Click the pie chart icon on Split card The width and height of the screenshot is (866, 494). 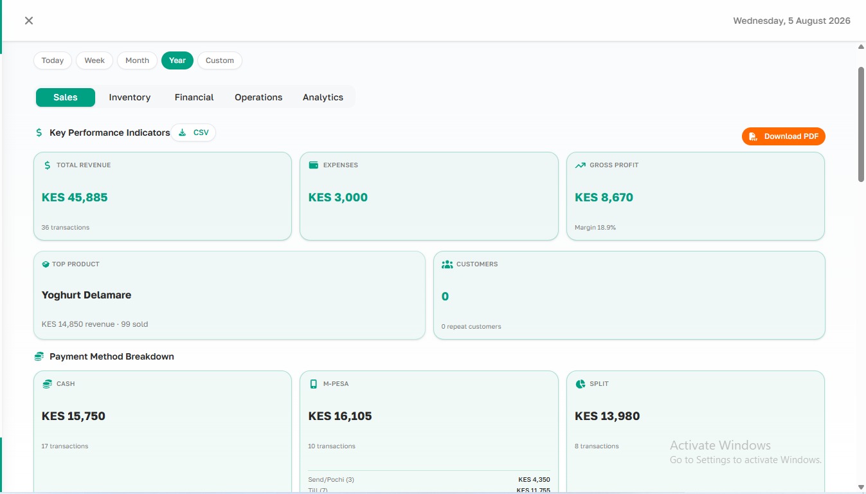(x=581, y=384)
